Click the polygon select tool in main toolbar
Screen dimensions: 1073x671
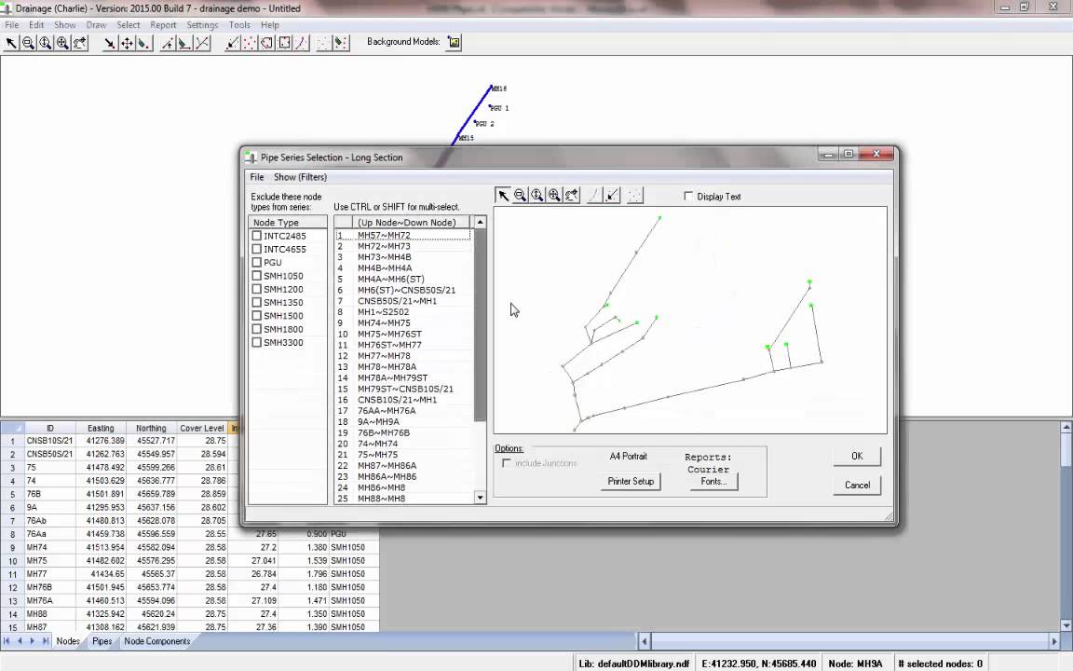267,43
